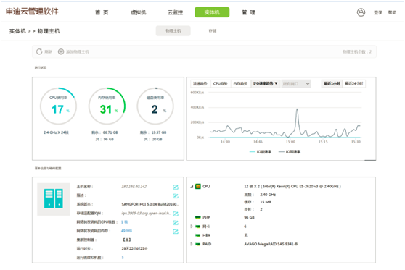Show the traffic trend (流速趋势) chart tab
Viewport: 405px width, 270px height.
pos(200,83)
